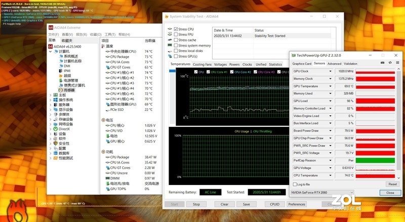Open the GPU-Z Advanced tab

(x=334, y=64)
